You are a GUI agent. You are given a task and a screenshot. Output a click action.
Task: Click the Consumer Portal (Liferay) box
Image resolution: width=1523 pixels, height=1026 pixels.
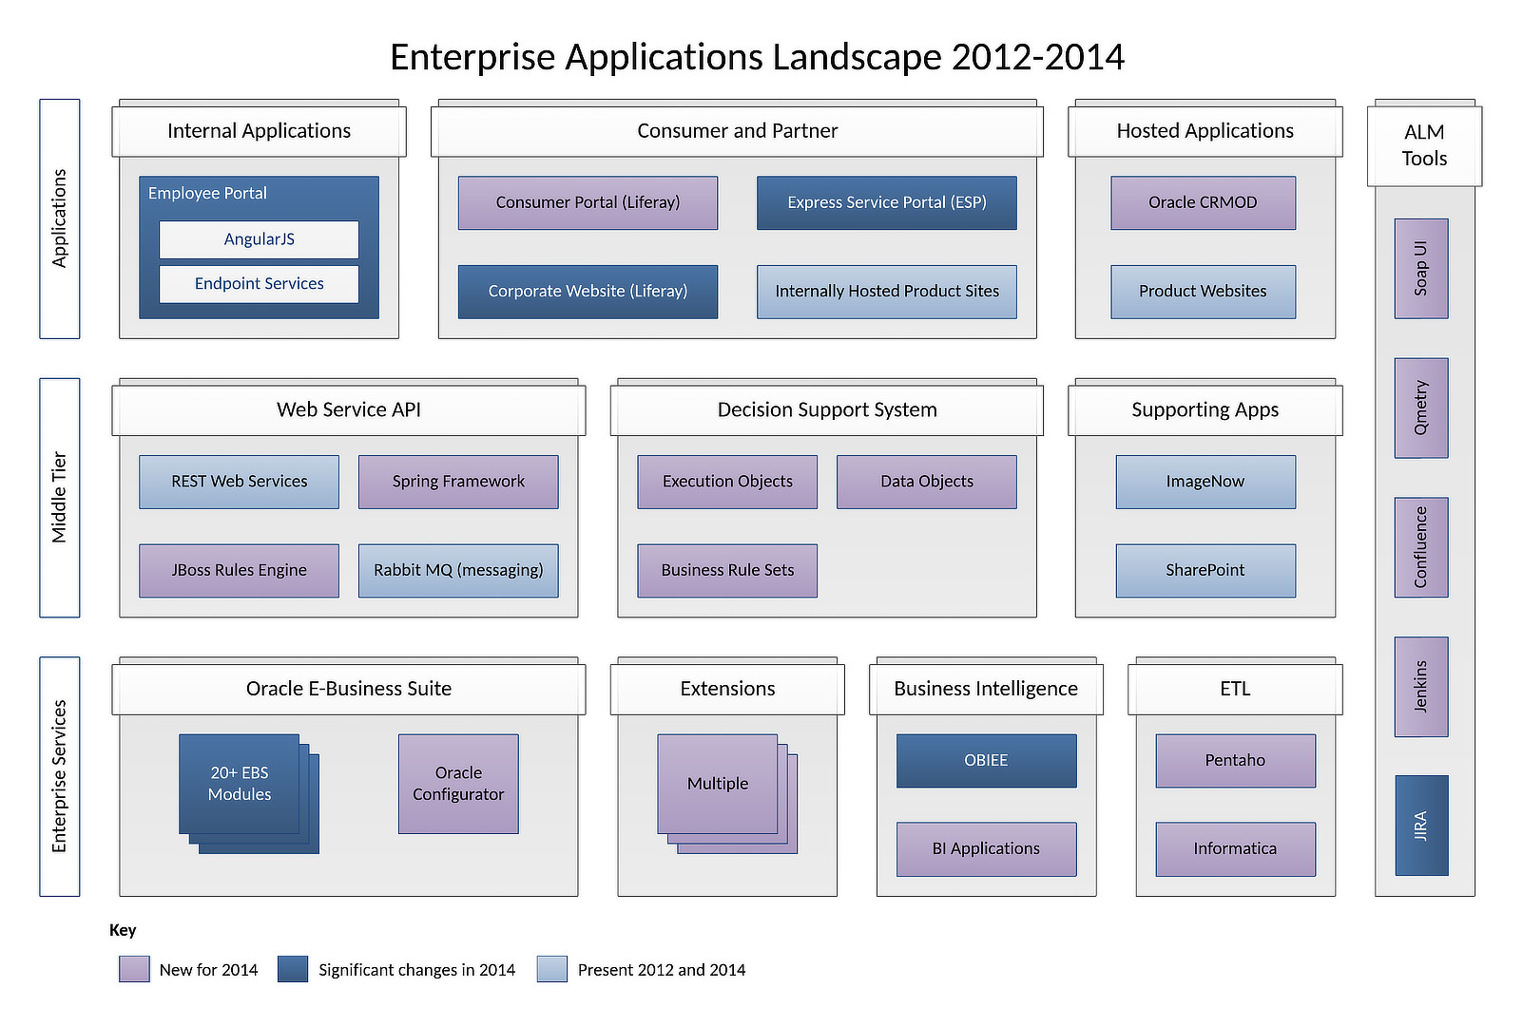pyautogui.click(x=588, y=202)
